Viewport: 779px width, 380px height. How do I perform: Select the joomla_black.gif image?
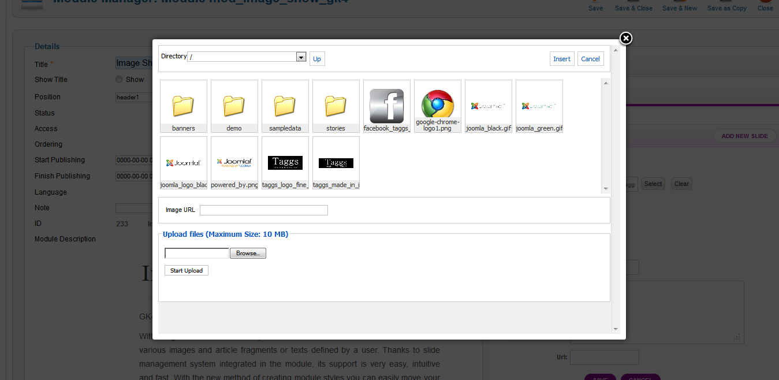point(488,106)
